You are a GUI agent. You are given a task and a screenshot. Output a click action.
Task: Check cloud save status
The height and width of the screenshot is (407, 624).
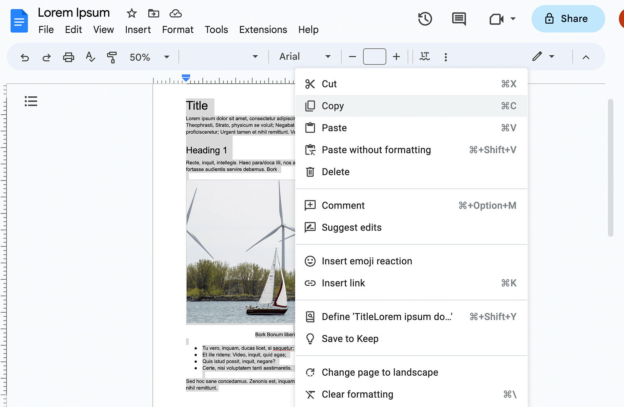pyautogui.click(x=175, y=13)
